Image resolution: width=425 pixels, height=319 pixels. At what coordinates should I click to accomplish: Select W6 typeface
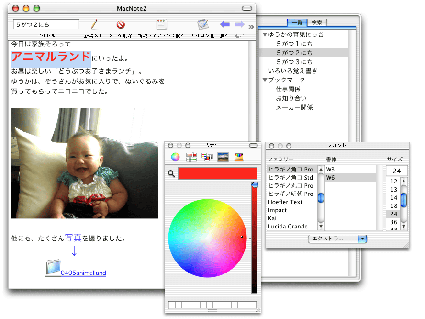(350, 177)
